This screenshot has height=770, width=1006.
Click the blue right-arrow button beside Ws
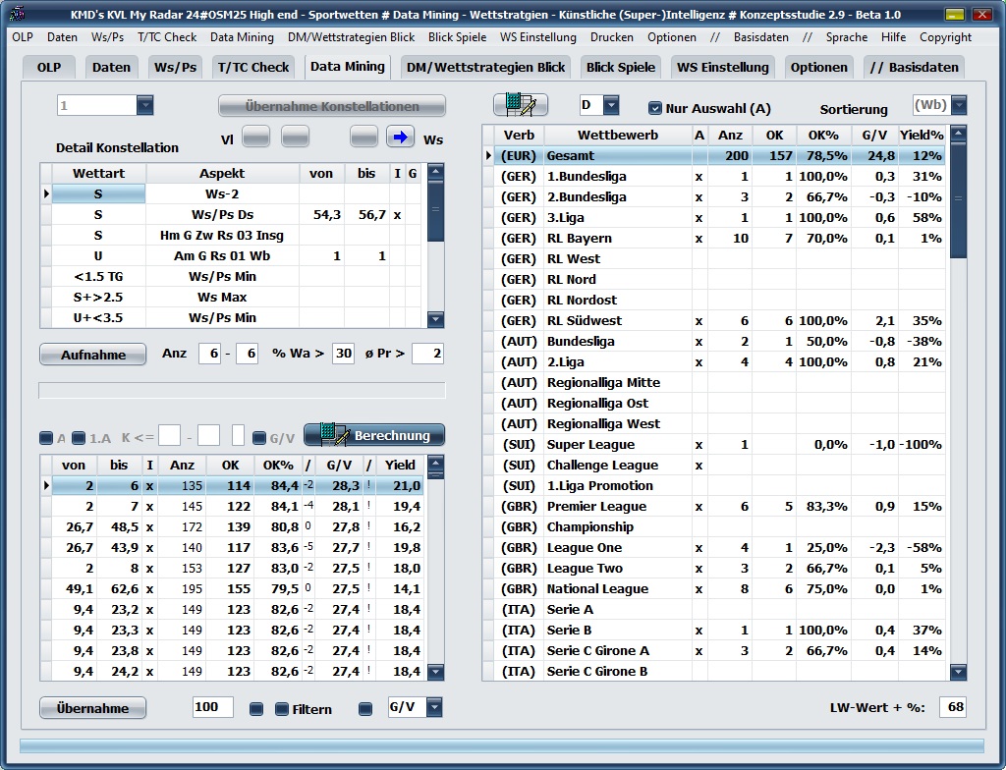pyautogui.click(x=400, y=137)
